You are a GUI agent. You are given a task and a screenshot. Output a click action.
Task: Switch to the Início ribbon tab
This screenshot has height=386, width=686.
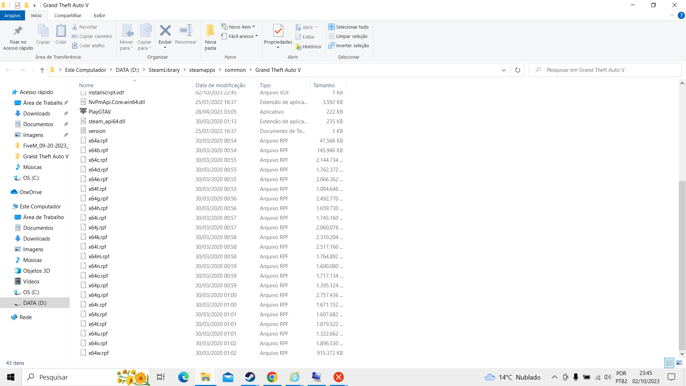[x=36, y=15]
